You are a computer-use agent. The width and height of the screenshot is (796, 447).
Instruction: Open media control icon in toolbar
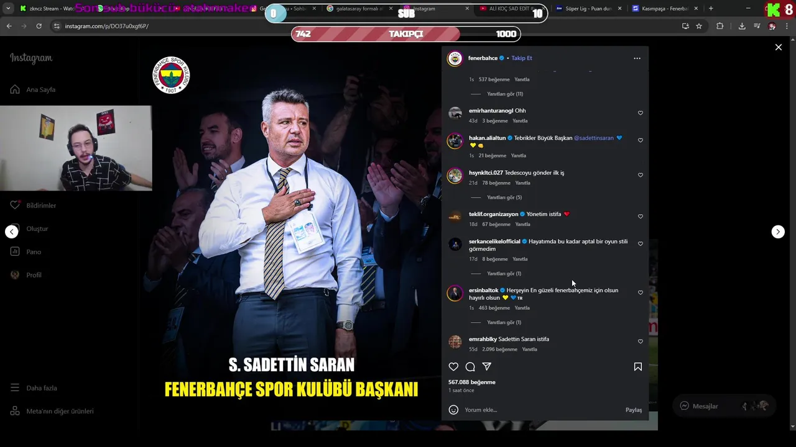(x=757, y=26)
